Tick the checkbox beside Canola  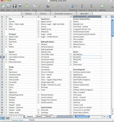pos(6,22)
